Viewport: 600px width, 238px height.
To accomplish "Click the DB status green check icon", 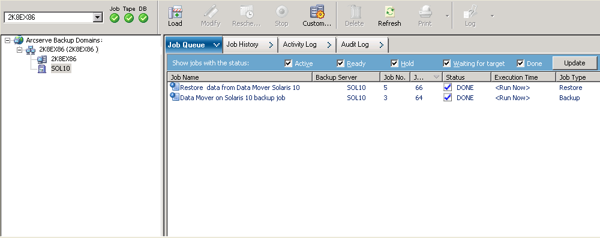I will point(143,18).
